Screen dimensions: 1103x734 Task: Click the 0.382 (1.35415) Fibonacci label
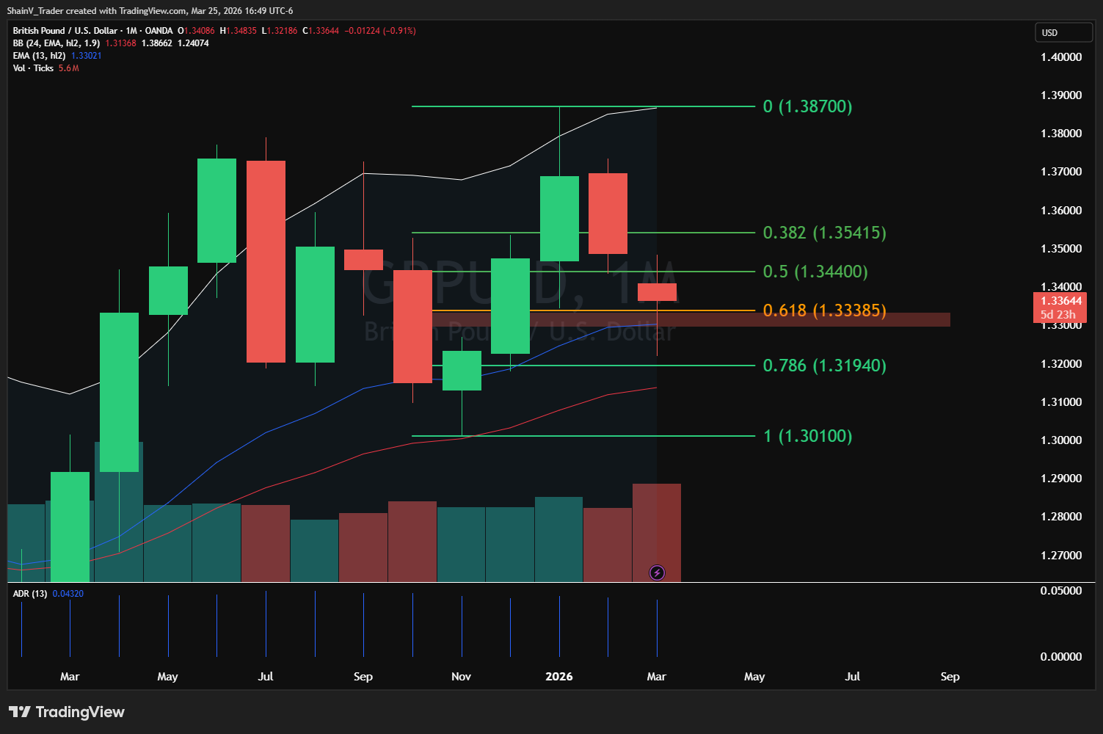click(x=824, y=233)
